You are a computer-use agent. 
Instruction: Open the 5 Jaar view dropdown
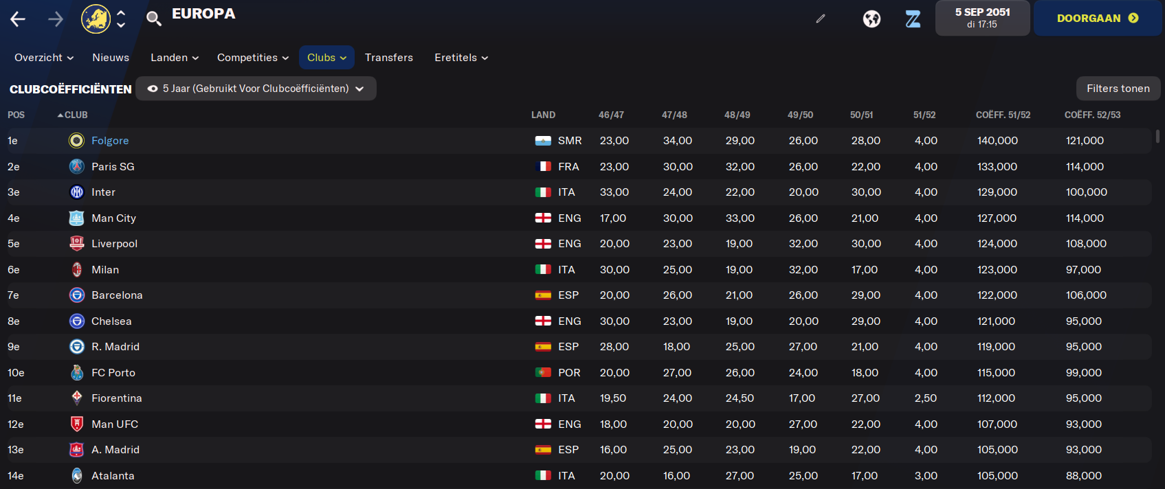point(256,89)
